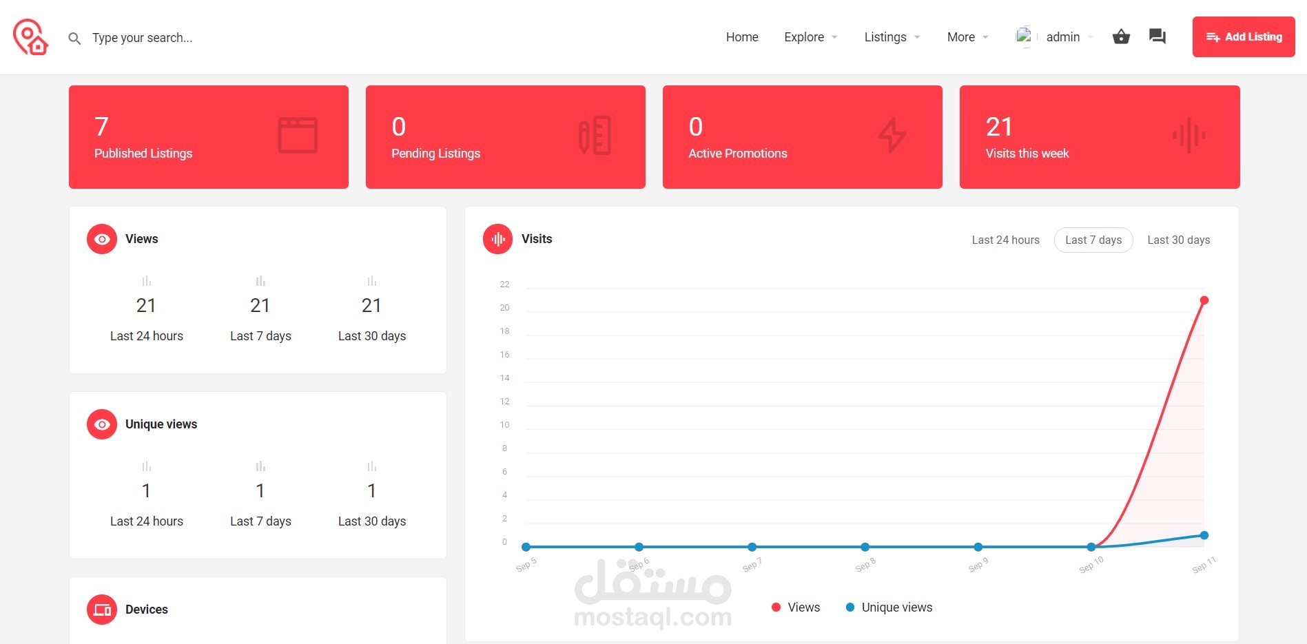
Task: Click the Active Promotions lightning icon
Action: (x=892, y=135)
